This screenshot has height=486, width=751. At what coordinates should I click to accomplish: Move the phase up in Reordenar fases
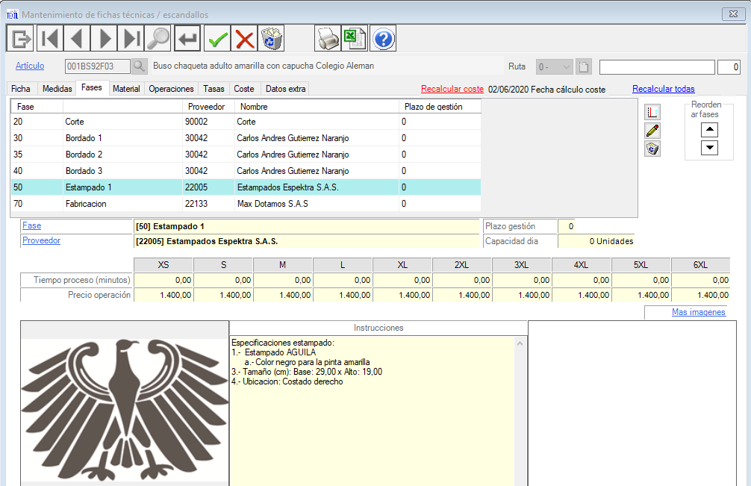click(710, 129)
